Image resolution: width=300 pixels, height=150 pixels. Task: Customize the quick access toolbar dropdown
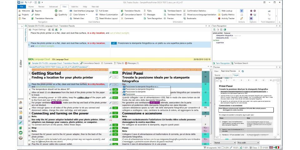coord(42,2)
